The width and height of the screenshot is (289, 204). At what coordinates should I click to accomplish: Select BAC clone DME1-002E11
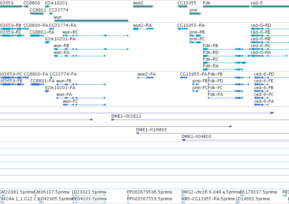(200, 120)
